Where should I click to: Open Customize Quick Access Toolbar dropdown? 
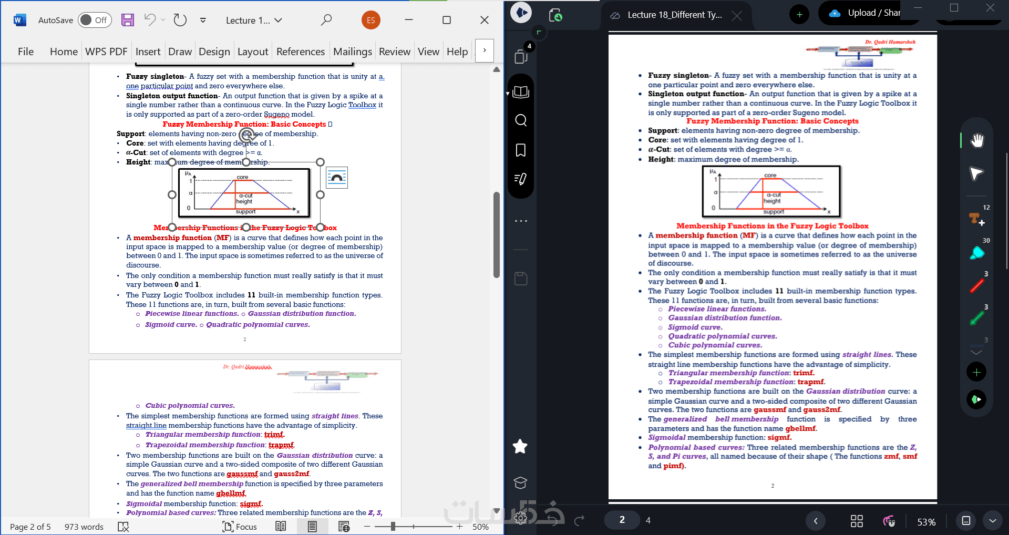(203, 20)
